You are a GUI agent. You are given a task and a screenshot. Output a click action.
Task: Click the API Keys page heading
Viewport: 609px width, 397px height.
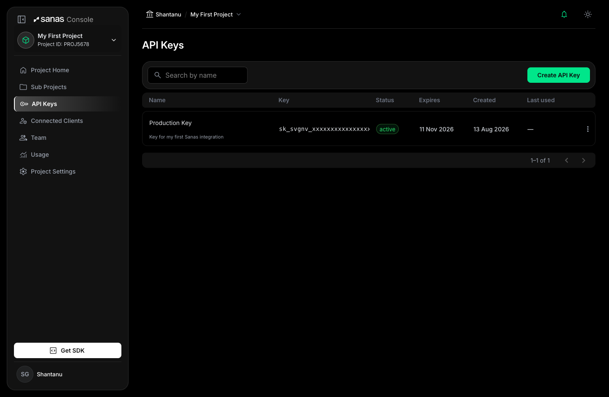click(x=163, y=45)
